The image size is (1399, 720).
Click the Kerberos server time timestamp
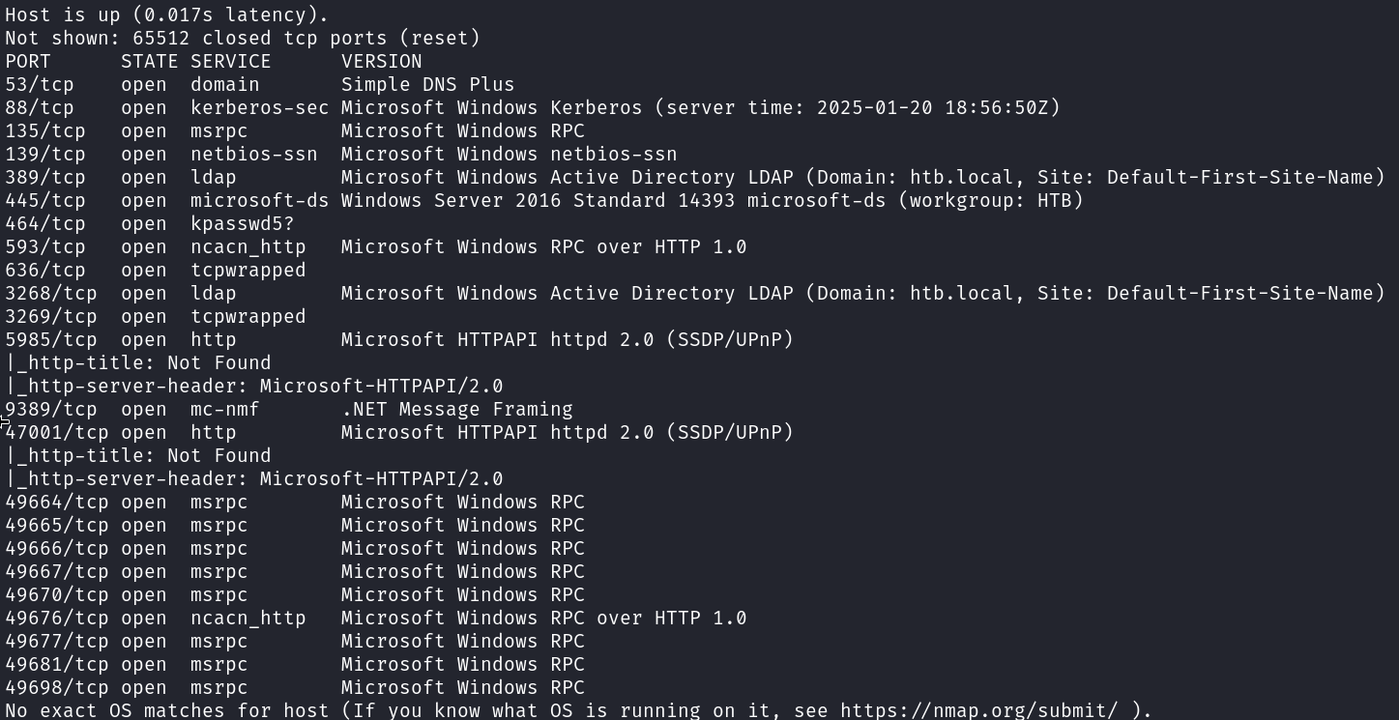938,108
